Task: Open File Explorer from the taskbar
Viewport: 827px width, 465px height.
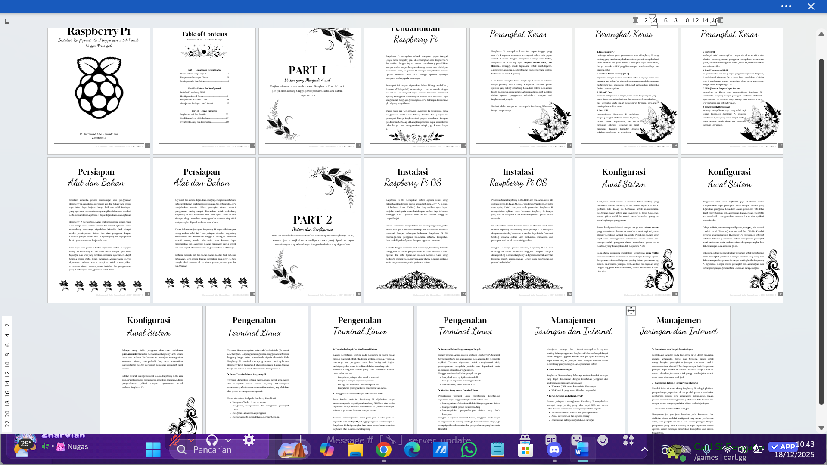Action: 355,450
